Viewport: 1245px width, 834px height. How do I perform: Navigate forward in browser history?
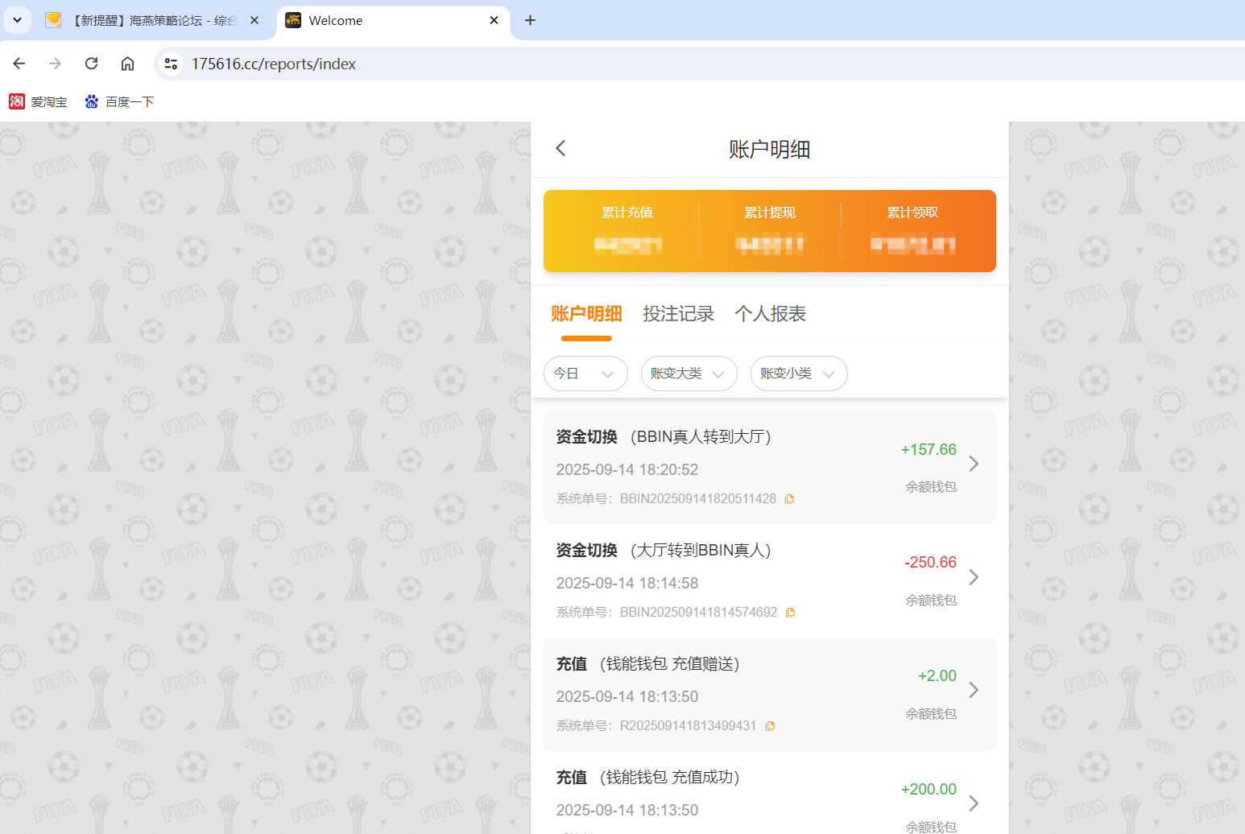coord(54,64)
